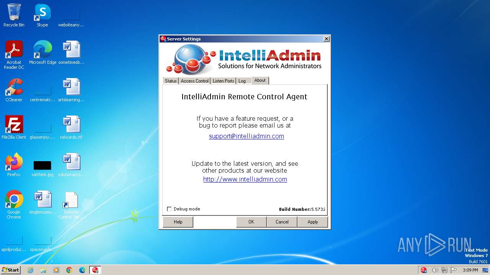Click IntelliAdmin system tray icon
This screenshot has height=275, width=490.
424,270
